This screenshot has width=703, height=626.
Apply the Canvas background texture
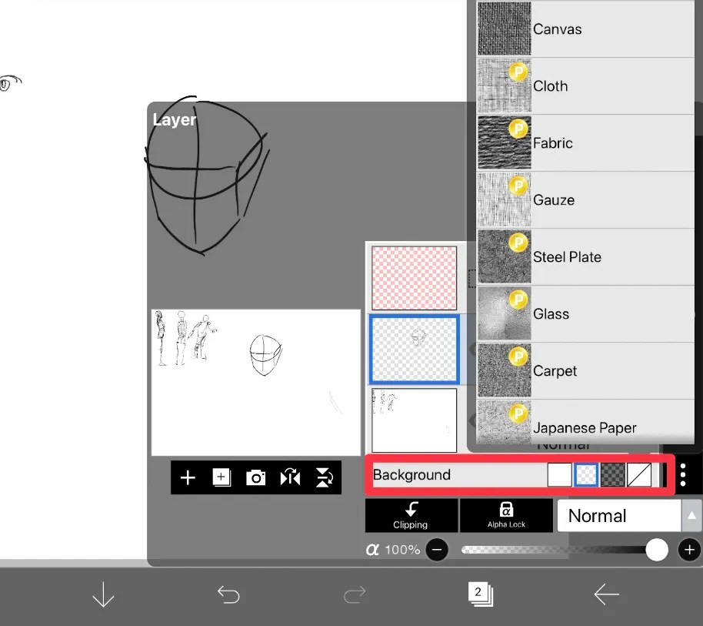click(585, 28)
